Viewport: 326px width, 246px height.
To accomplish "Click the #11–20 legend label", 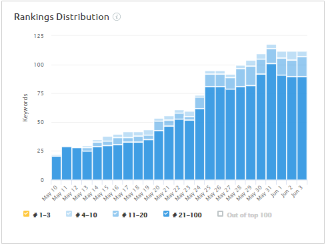I will (135, 215).
